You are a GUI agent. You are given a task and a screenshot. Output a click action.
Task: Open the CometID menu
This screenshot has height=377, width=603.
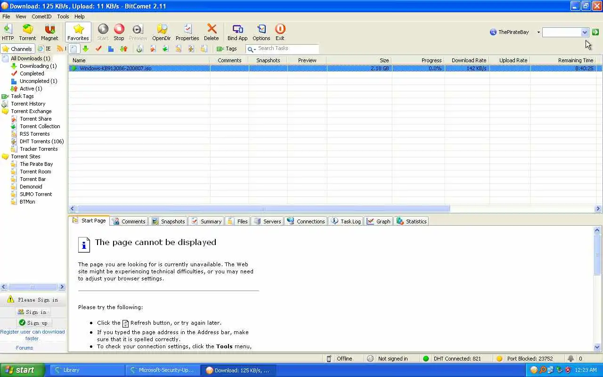pos(41,16)
